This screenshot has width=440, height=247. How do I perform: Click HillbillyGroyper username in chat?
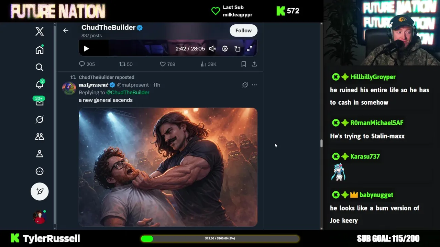click(373, 77)
